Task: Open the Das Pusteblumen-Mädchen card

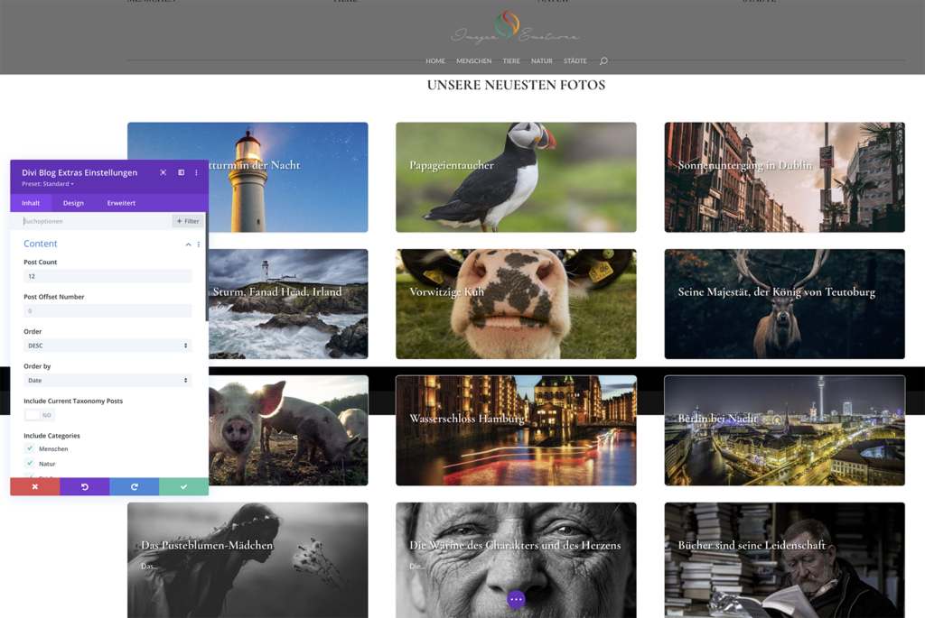Action: (248, 560)
